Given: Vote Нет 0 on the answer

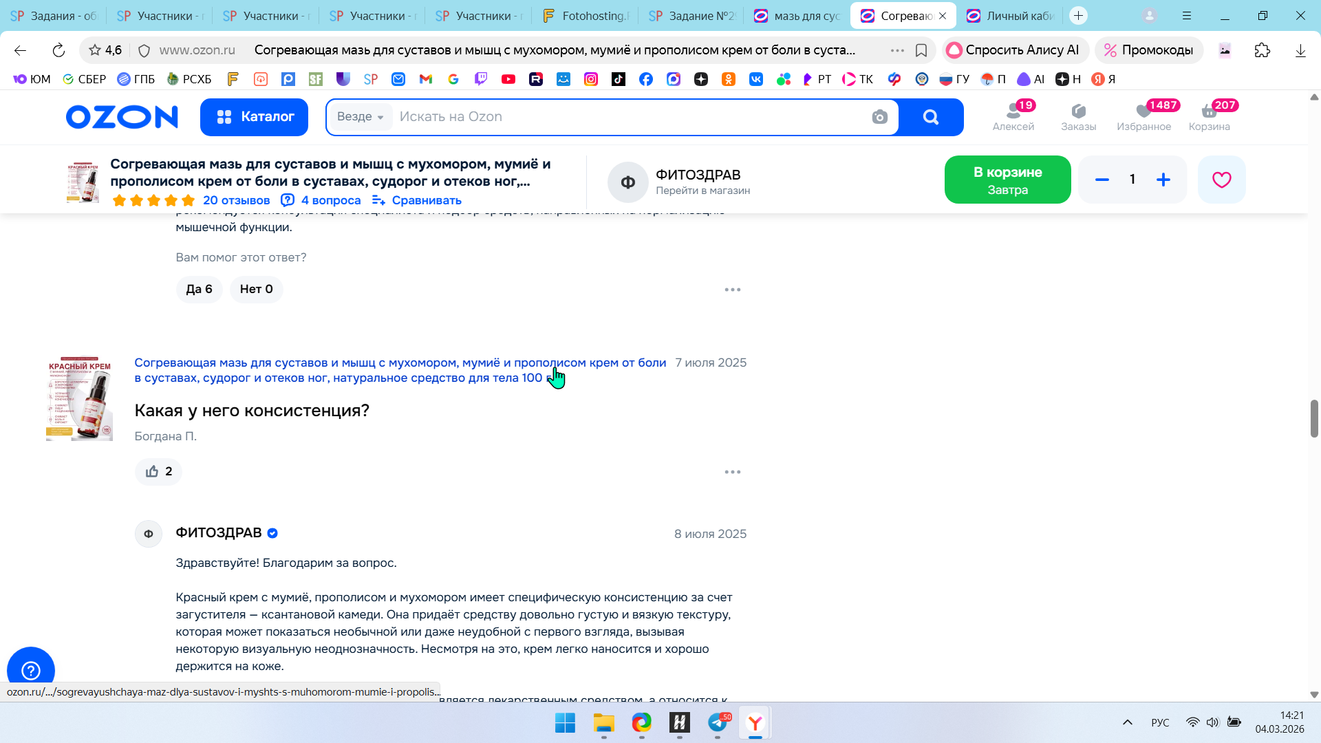Looking at the screenshot, I should (256, 289).
